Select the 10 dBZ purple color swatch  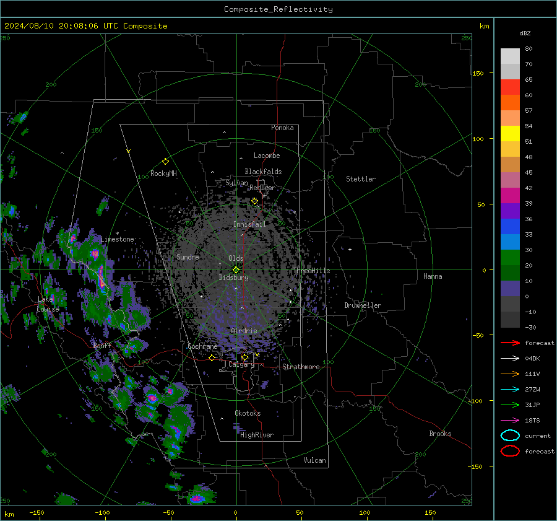click(x=510, y=288)
